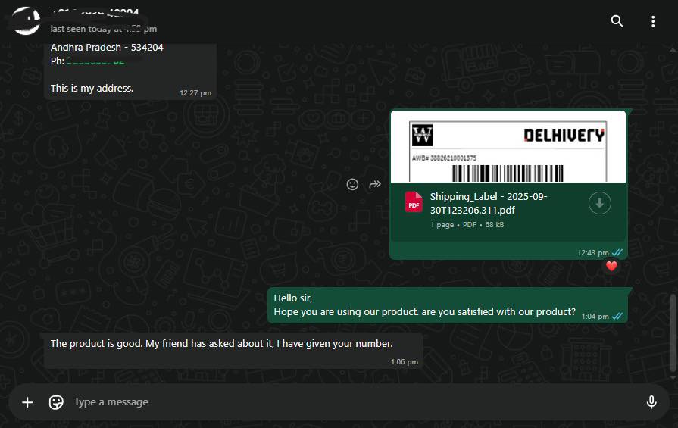678x428 pixels.
Task: Click the '1 page • PDF • 68 kB' details
Action: (467, 225)
